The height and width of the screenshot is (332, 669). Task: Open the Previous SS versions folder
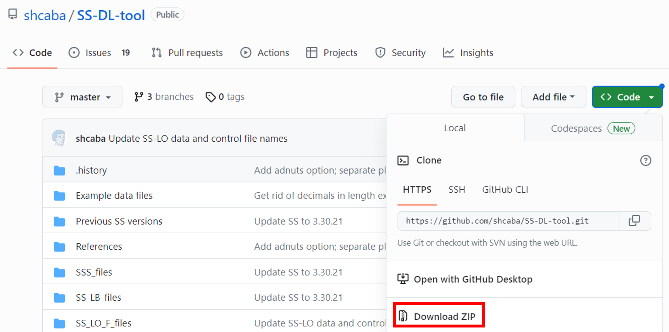pyautogui.click(x=119, y=221)
